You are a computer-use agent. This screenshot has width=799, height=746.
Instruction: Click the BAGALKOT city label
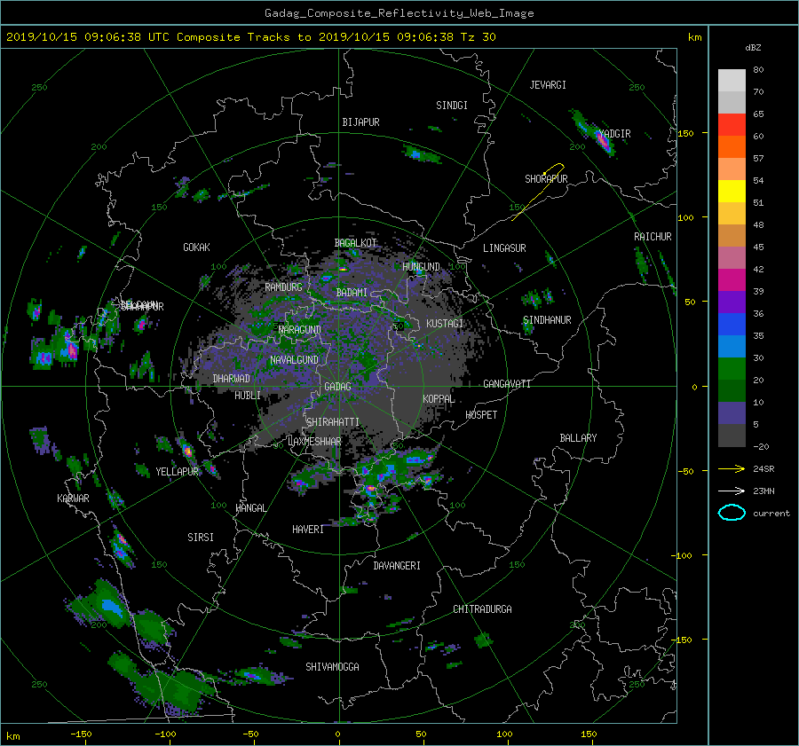[x=355, y=243]
